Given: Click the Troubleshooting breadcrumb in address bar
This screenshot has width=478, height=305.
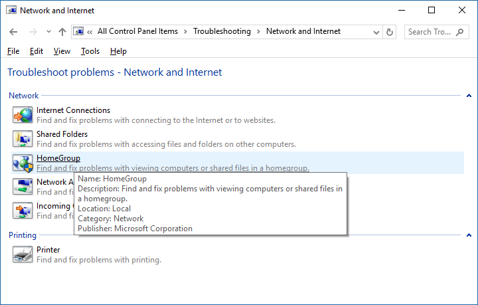Looking at the screenshot, I should click(x=222, y=31).
